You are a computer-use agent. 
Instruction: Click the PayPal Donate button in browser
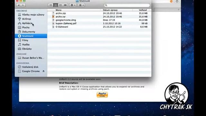click(x=102, y=94)
